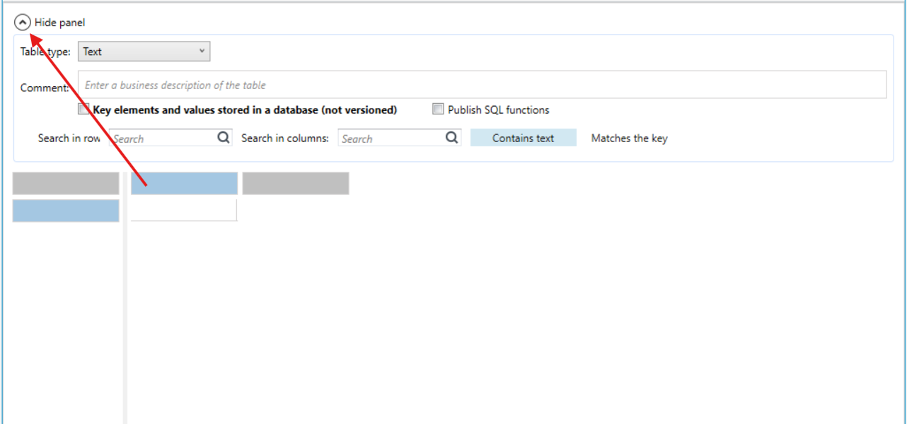Click the magnifier in Search in rows
The width and height of the screenshot is (907, 424).
(x=224, y=138)
